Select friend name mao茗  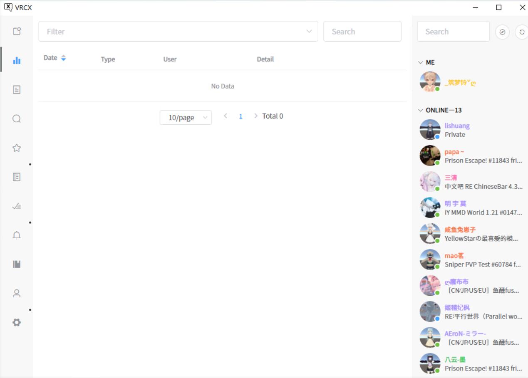[454, 256]
